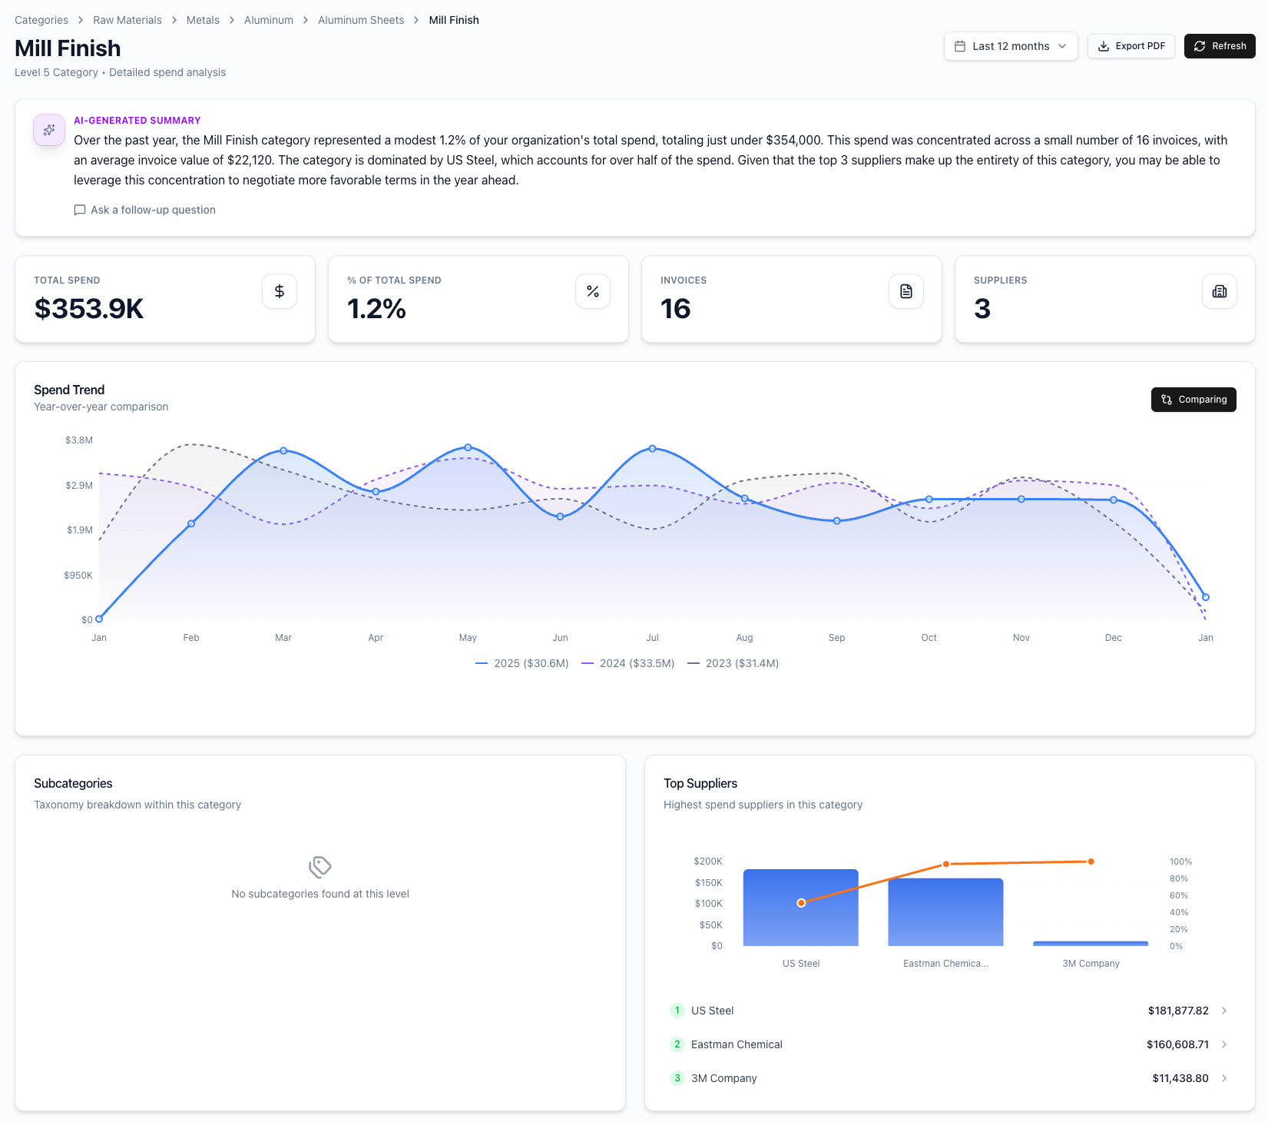Open the Last 12 months dropdown
1268x1122 pixels.
[1010, 46]
